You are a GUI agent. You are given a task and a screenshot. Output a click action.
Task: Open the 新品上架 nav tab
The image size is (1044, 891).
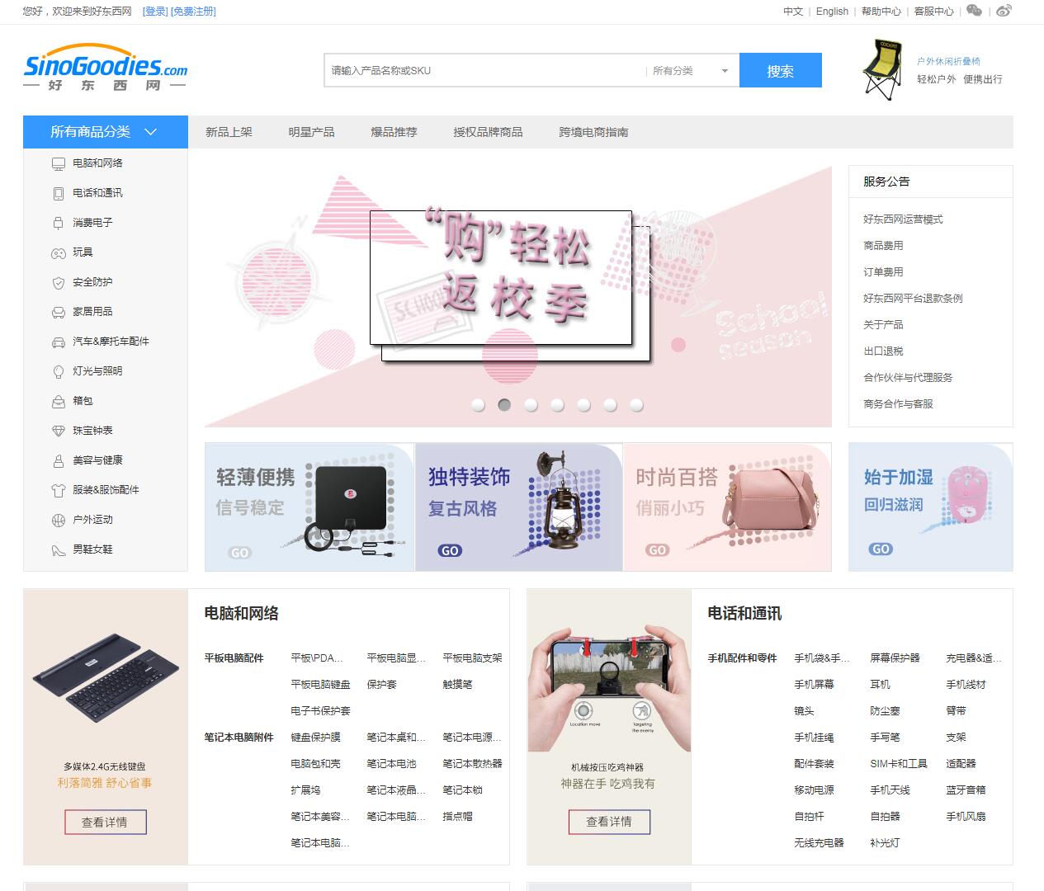click(x=229, y=132)
